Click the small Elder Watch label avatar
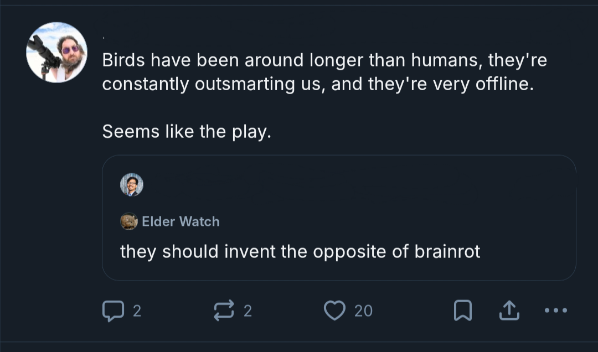 pyautogui.click(x=128, y=221)
